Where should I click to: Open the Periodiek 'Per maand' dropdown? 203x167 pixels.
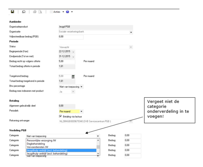(81, 111)
